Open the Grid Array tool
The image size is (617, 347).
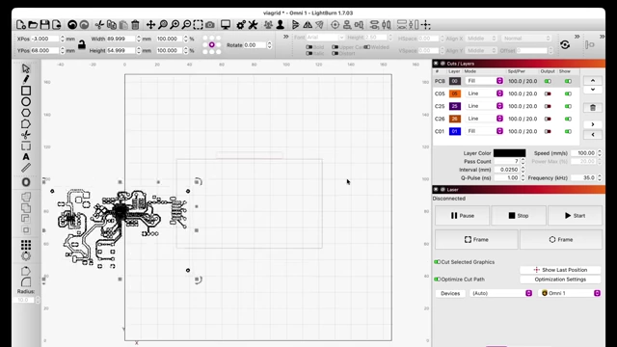pyautogui.click(x=26, y=245)
